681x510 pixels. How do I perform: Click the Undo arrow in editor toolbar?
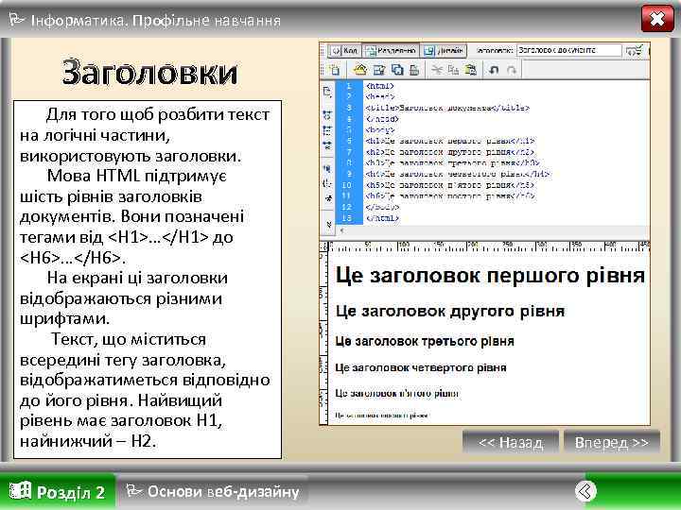pyautogui.click(x=494, y=70)
